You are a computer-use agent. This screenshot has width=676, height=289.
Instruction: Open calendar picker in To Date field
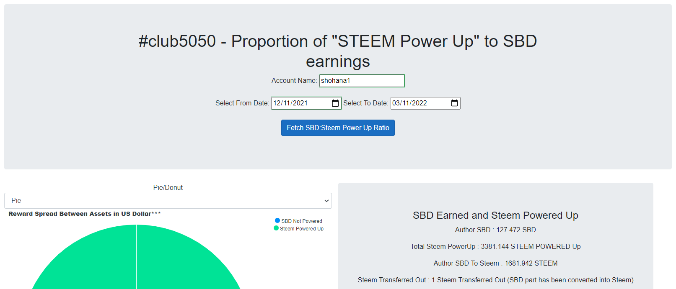click(454, 103)
